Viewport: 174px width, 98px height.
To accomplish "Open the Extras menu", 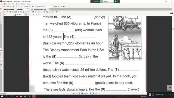I will coord(18,4).
